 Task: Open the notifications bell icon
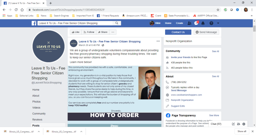(x=203, y=23)
